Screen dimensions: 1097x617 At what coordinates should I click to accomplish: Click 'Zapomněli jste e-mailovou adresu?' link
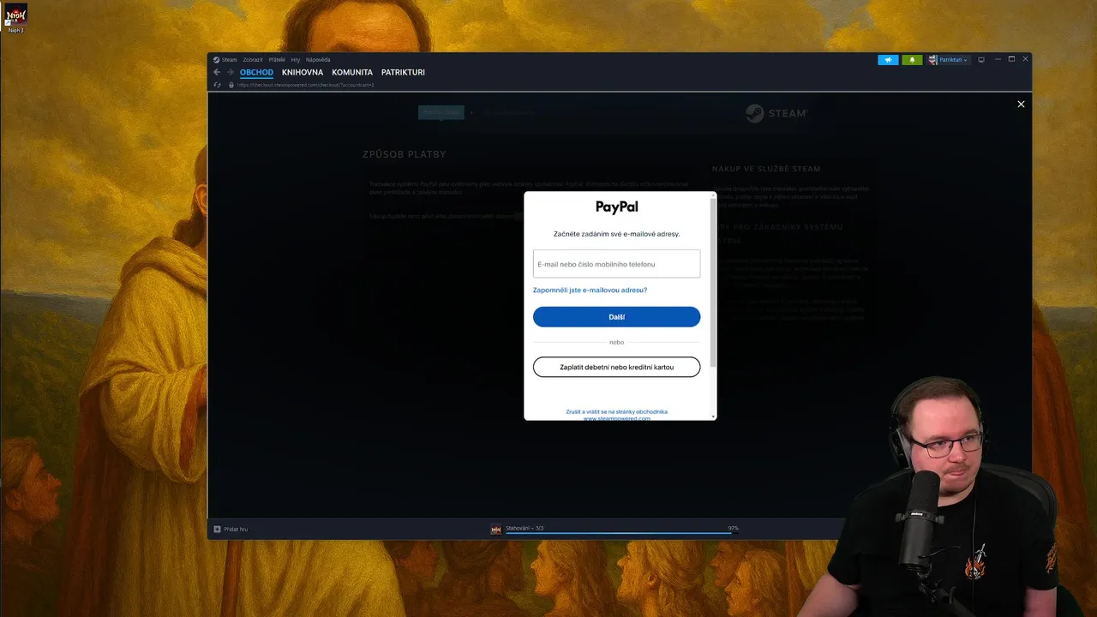tap(590, 291)
